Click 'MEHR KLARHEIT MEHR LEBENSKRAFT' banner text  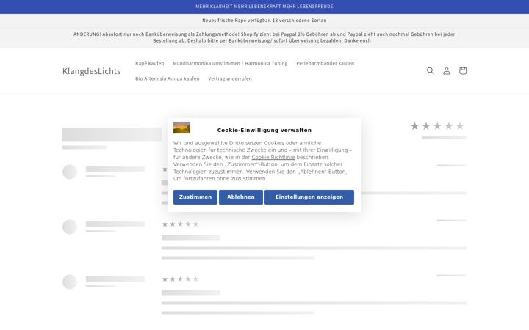[x=264, y=7]
